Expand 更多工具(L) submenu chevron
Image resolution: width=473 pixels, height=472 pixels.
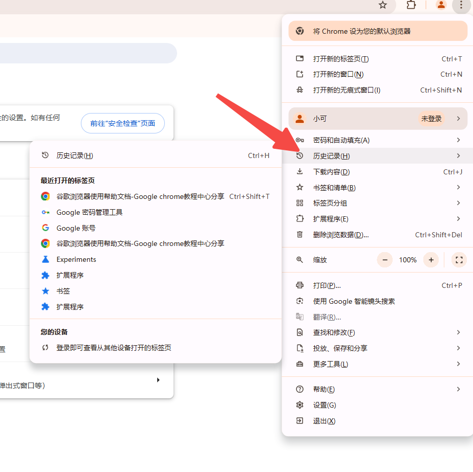[458, 364]
